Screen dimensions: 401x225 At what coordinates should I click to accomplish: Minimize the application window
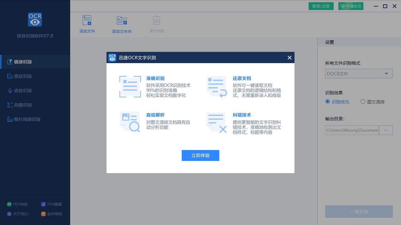(376, 6)
